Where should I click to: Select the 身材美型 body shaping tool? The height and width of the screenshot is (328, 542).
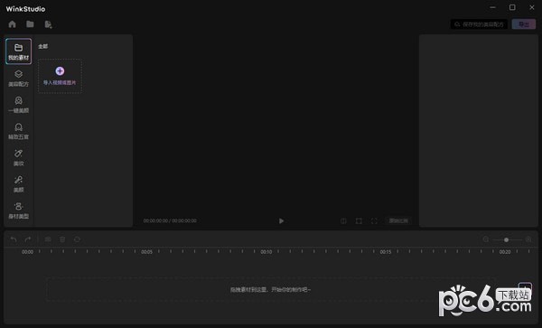(18, 211)
